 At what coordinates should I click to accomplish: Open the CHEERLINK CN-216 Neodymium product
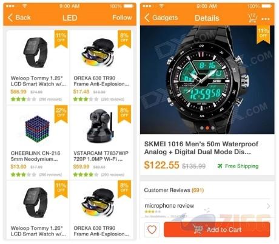point(35,156)
